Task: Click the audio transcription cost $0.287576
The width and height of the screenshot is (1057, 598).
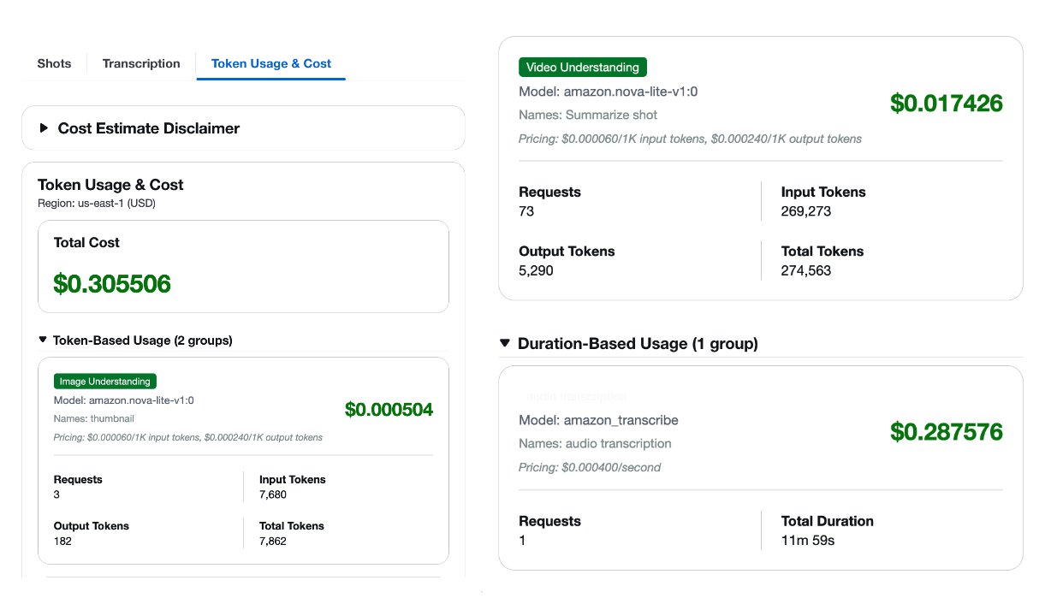Action: pyautogui.click(x=946, y=432)
